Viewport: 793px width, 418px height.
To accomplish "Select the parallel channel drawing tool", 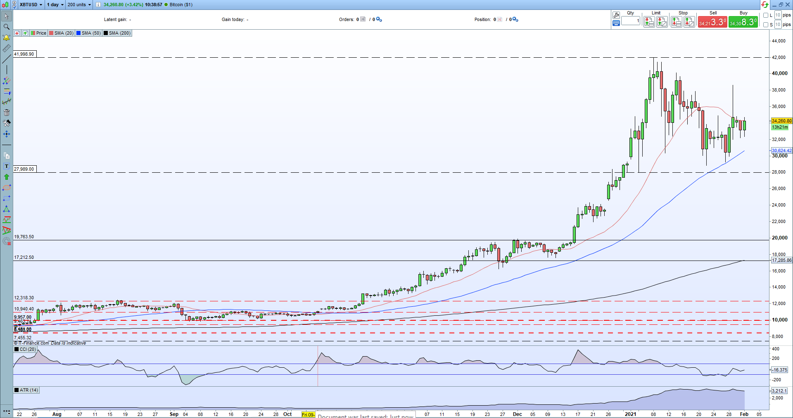I will tap(7, 80).
